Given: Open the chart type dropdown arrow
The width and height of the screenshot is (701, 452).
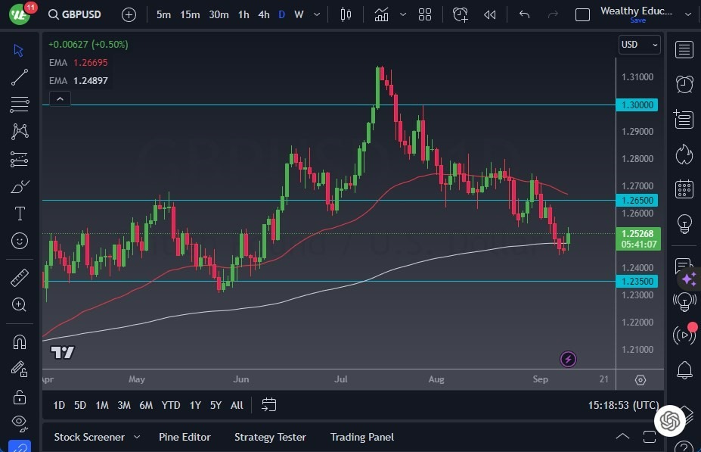Looking at the screenshot, I should (403, 14).
